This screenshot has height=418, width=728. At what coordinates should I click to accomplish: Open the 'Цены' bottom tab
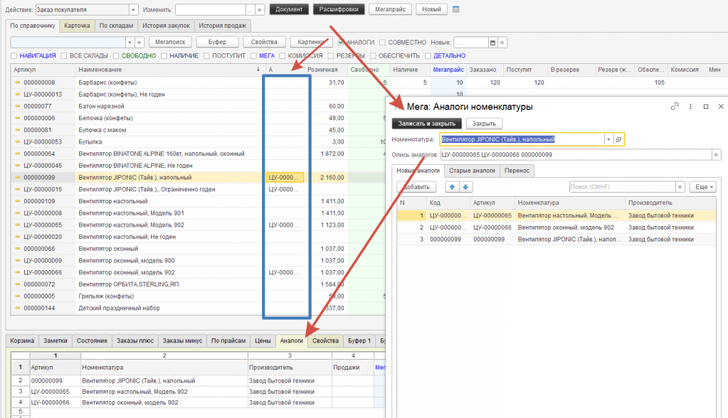263,341
